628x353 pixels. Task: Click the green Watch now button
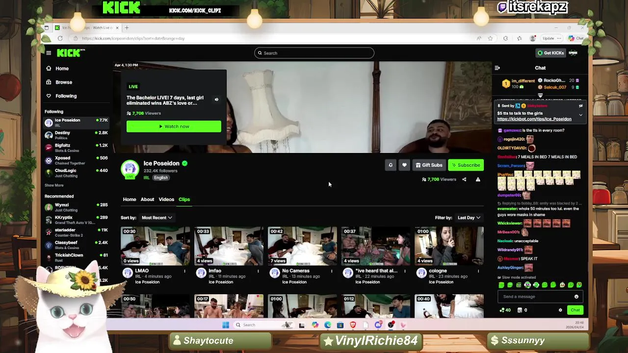tap(174, 126)
